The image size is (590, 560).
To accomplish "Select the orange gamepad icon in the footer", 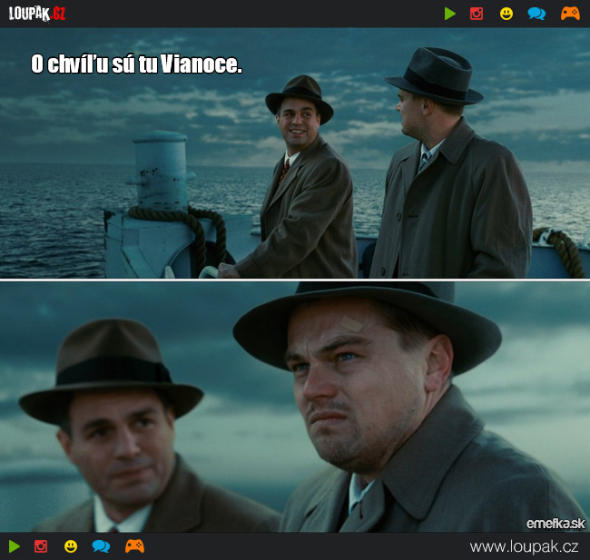I will point(134,546).
